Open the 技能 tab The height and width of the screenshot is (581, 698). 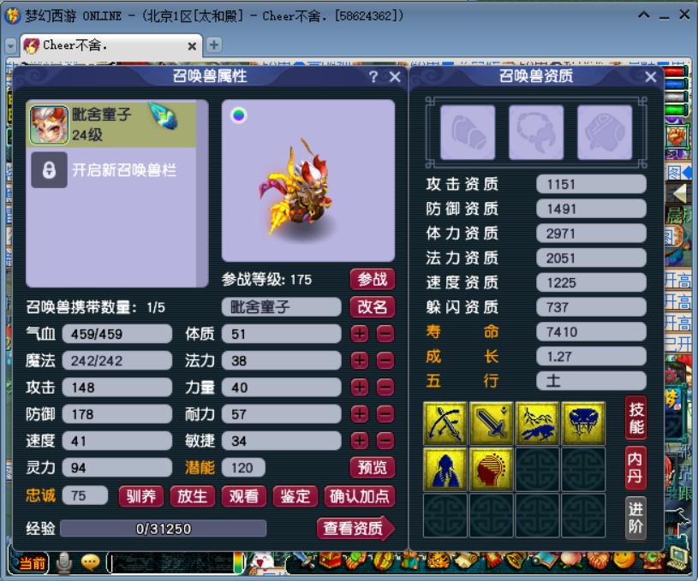pos(636,418)
